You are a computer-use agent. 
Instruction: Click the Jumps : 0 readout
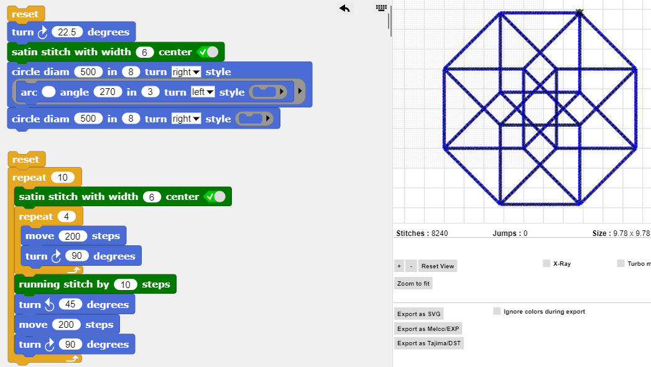click(x=510, y=233)
